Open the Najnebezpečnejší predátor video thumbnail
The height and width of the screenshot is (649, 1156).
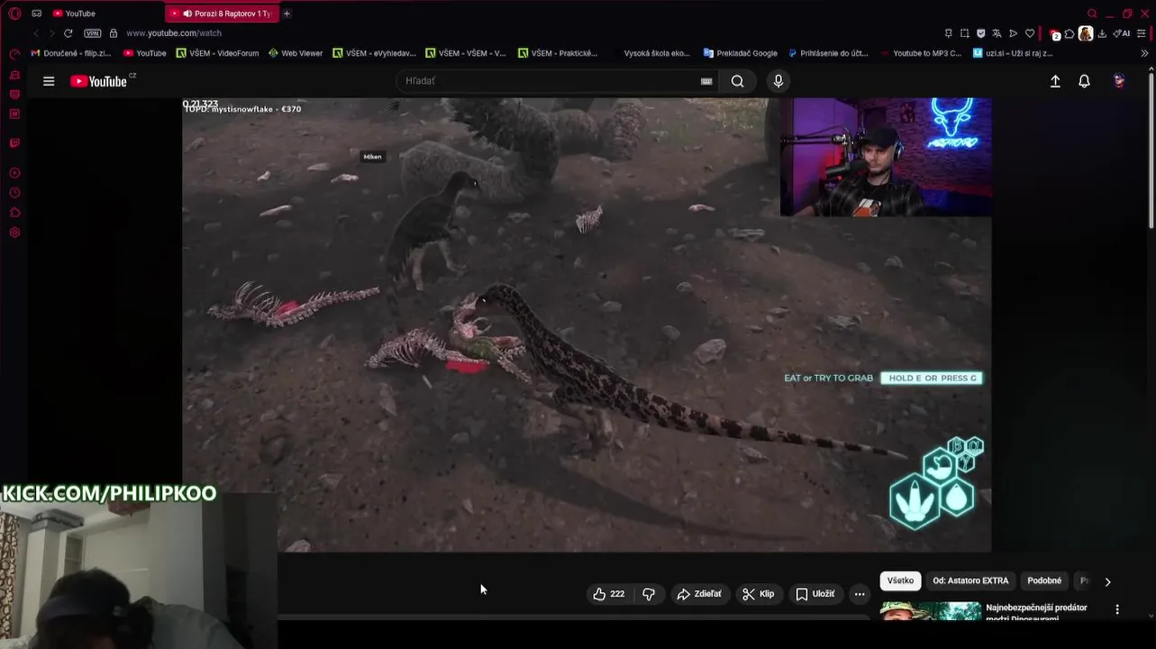(x=931, y=610)
